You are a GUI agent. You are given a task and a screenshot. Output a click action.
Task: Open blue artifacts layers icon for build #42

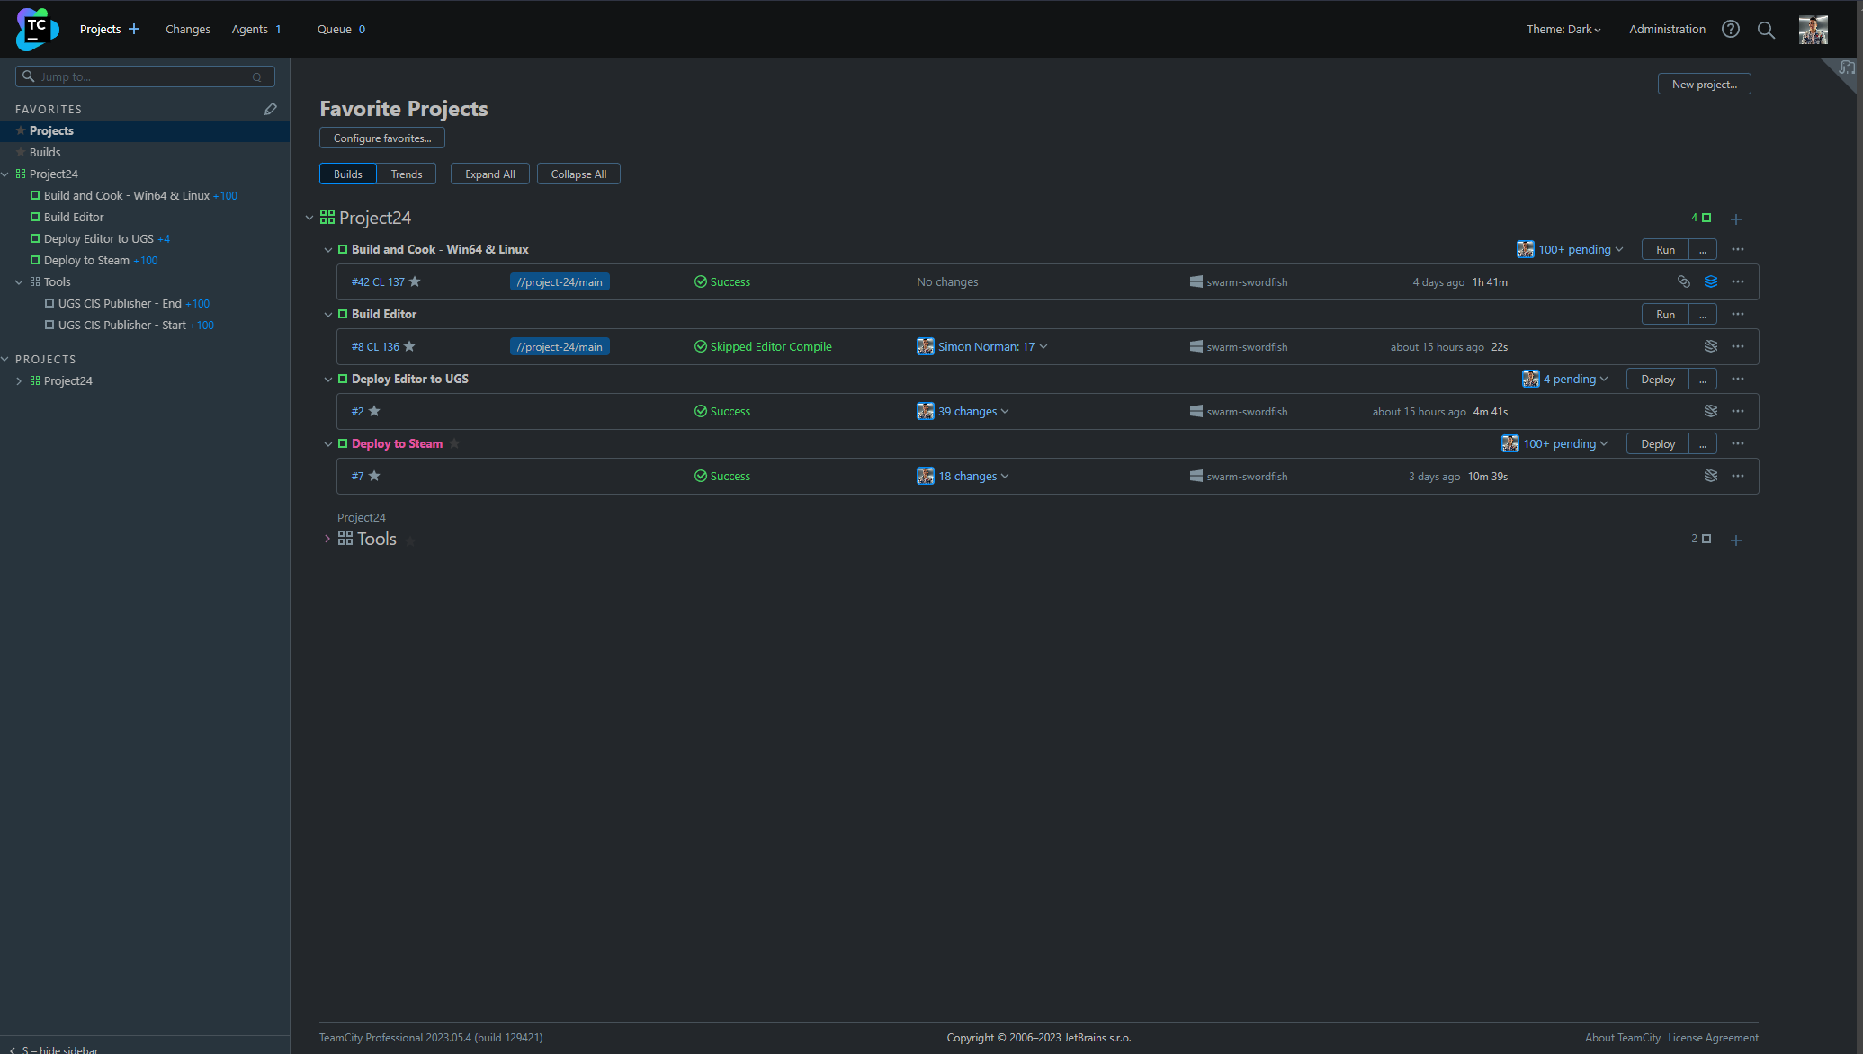click(1710, 281)
